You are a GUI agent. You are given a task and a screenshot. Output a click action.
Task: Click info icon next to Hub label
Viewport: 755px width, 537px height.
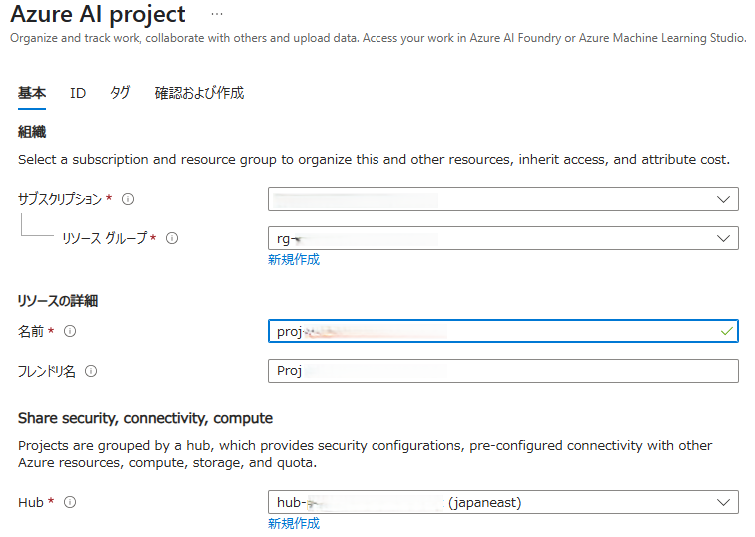coord(70,502)
